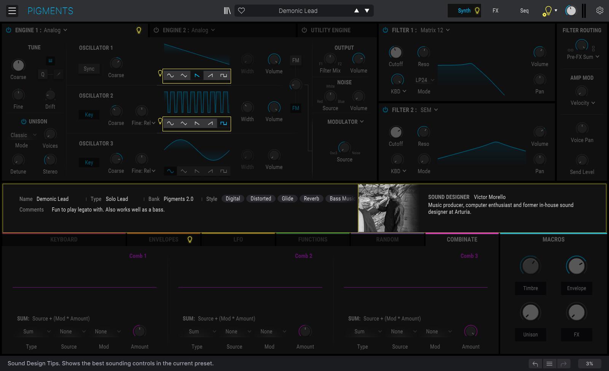Click the Distorted style tag
Screen dimensions: 609x371
[x=261, y=199]
